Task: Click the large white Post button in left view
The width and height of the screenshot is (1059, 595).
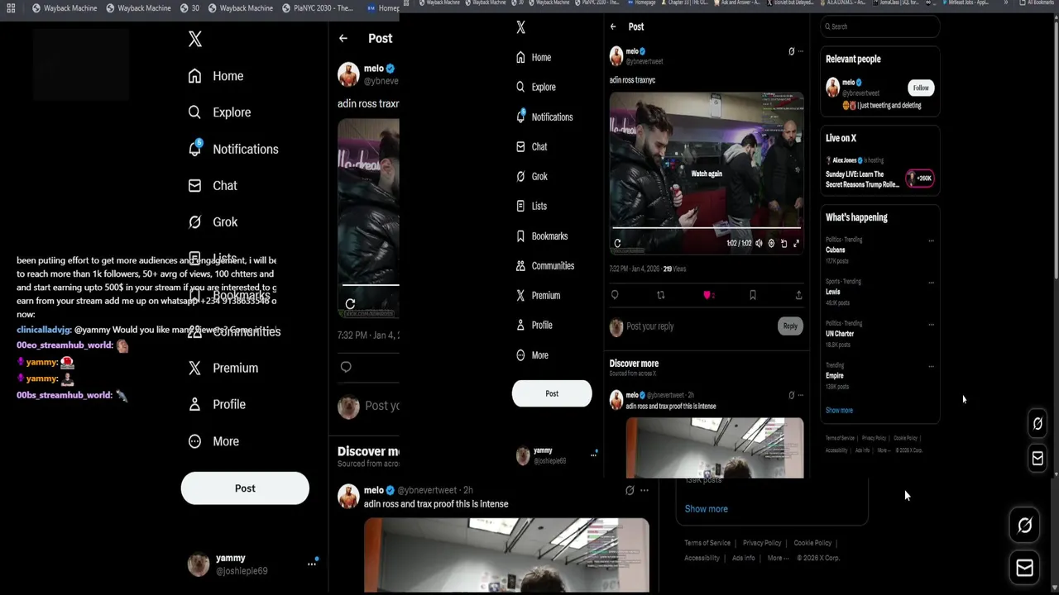Action: (245, 488)
